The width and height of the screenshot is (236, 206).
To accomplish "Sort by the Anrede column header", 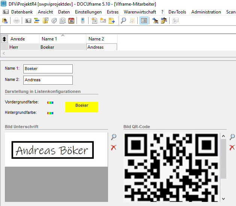I will 24,39.
